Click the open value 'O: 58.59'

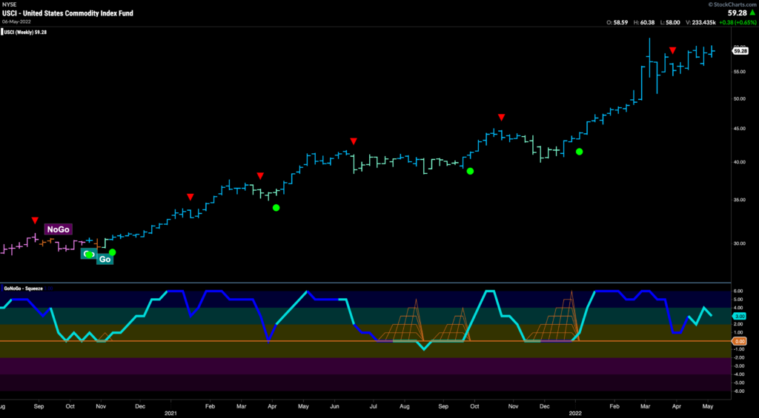[x=617, y=22]
